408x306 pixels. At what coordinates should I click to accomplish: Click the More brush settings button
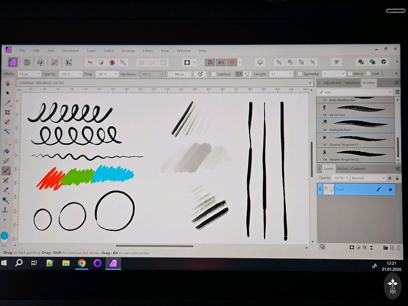(x=179, y=74)
